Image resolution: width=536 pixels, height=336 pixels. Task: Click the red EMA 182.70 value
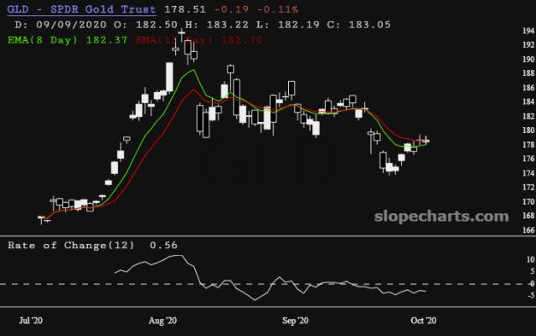point(242,40)
